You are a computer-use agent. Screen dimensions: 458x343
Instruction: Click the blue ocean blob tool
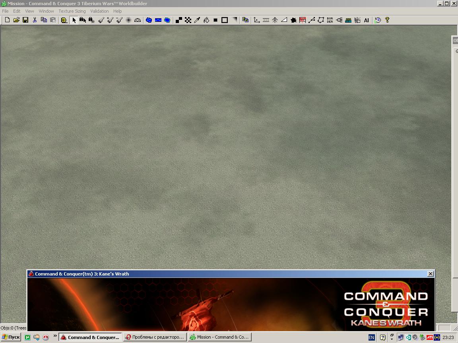[167, 20]
